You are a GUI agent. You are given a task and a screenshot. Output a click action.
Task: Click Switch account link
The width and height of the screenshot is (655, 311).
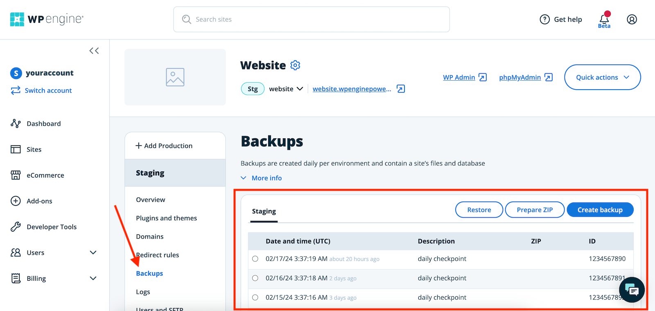click(x=48, y=90)
